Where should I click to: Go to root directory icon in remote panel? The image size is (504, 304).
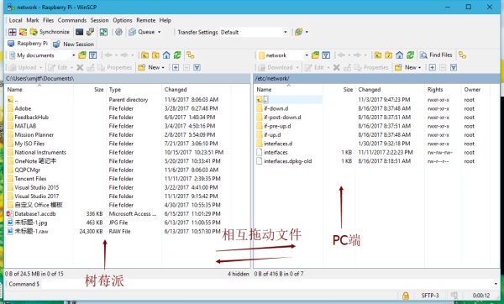(x=389, y=55)
